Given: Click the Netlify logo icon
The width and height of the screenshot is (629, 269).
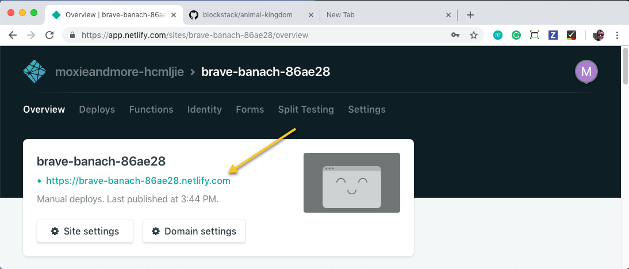Looking at the screenshot, I should [34, 72].
